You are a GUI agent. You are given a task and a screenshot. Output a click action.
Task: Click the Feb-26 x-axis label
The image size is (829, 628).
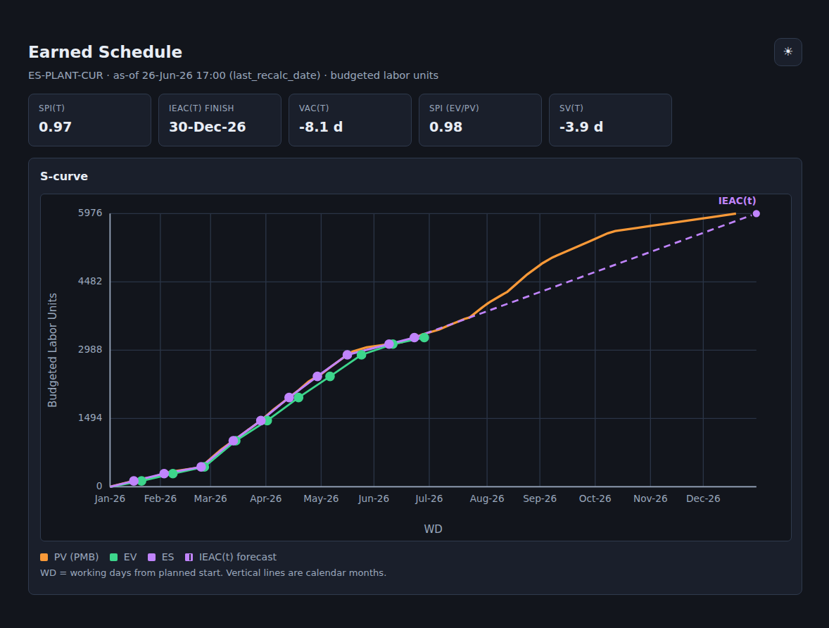160,498
